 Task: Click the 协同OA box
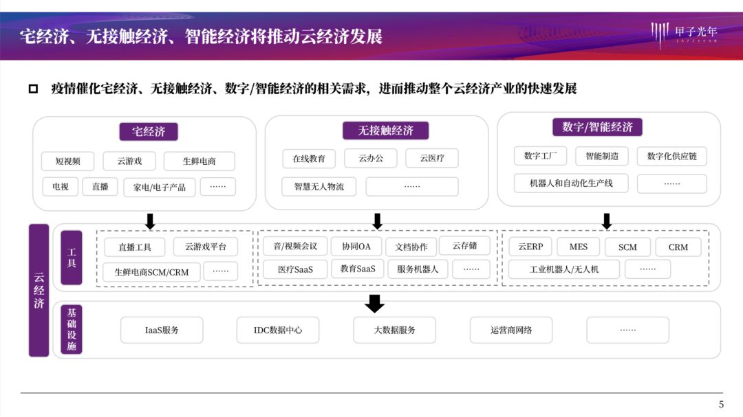(356, 247)
